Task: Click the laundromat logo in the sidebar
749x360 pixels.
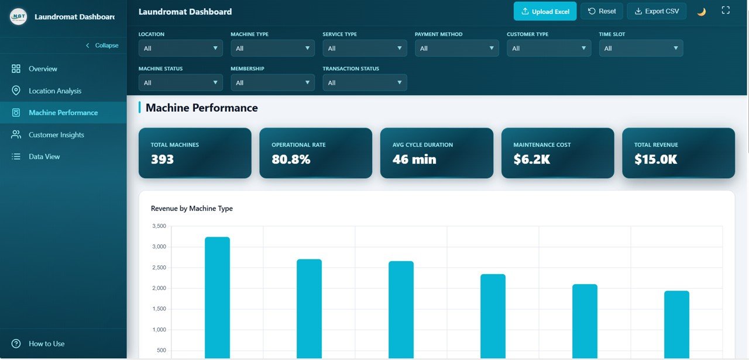Action: [19, 16]
